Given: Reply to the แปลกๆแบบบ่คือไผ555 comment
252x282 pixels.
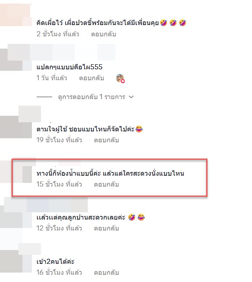Looking at the screenshot, I should click(x=92, y=78).
